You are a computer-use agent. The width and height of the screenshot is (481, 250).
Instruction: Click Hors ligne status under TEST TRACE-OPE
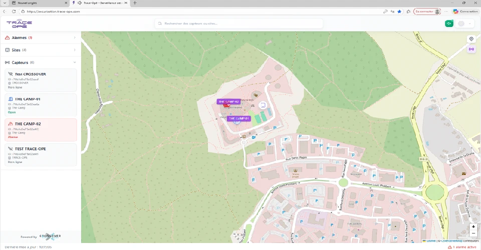pyautogui.click(x=15, y=162)
